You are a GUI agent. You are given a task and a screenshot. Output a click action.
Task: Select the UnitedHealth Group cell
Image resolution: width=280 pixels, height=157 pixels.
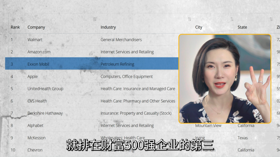45,89
